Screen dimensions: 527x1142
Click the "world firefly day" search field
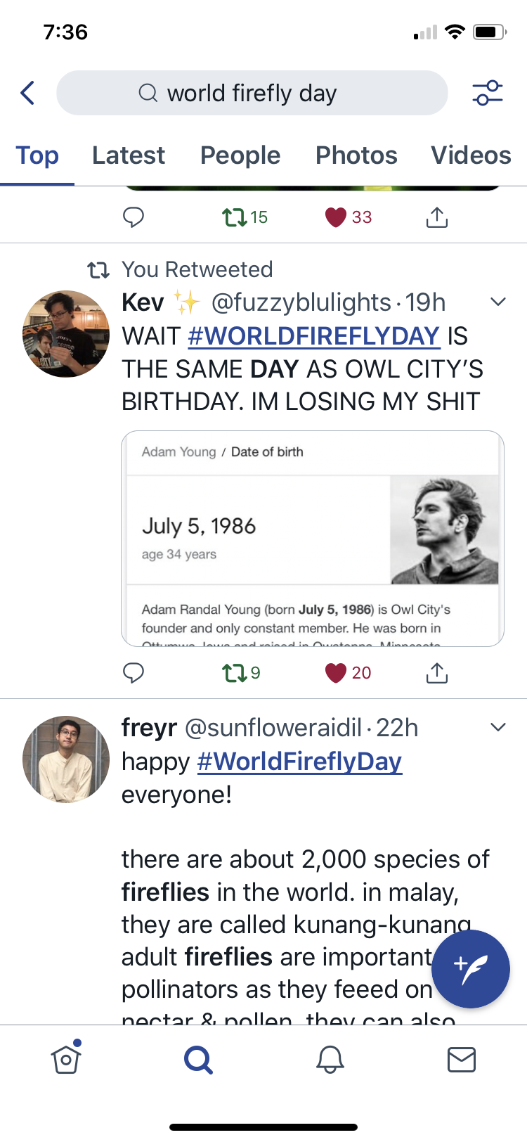tap(252, 93)
